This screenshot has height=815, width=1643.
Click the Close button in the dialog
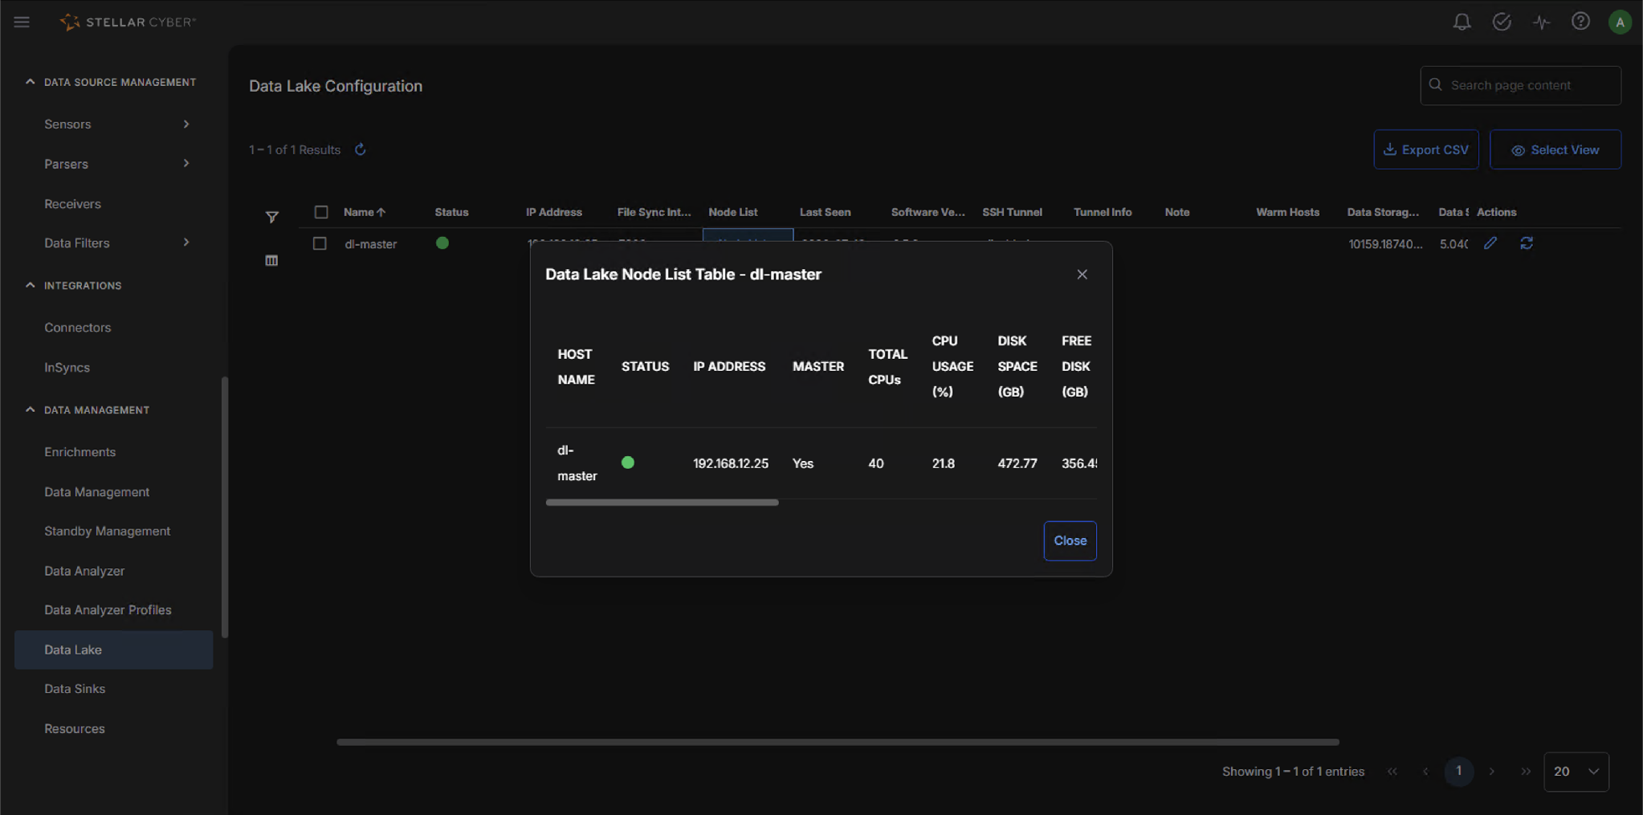(x=1070, y=541)
